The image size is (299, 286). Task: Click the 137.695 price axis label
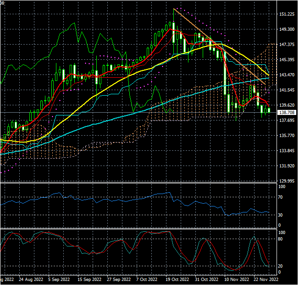pyautogui.click(x=287, y=120)
